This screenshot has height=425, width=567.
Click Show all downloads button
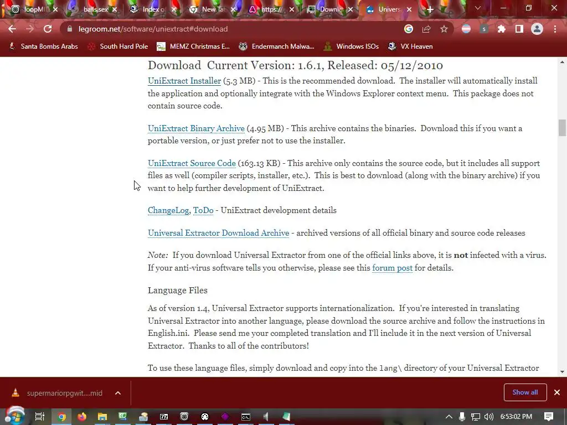click(x=525, y=392)
